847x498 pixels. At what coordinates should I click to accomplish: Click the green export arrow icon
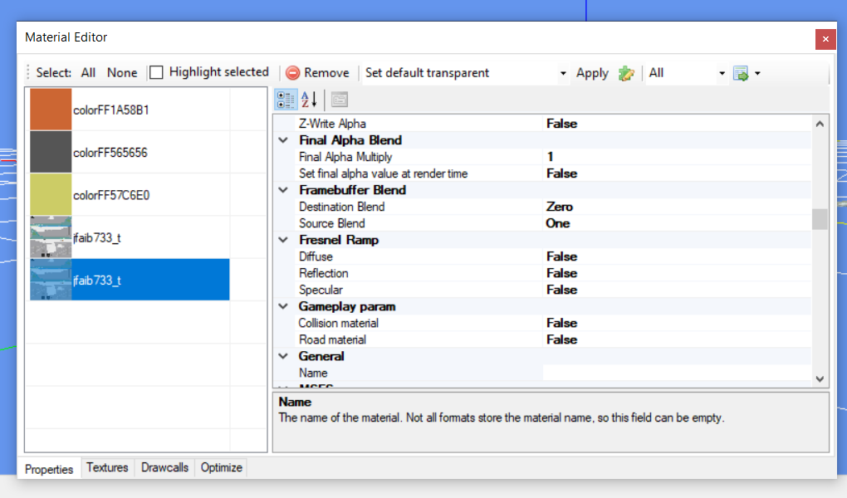coord(741,73)
